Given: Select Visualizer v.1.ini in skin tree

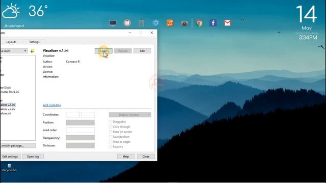Looking at the screenshot, I should [8, 105].
